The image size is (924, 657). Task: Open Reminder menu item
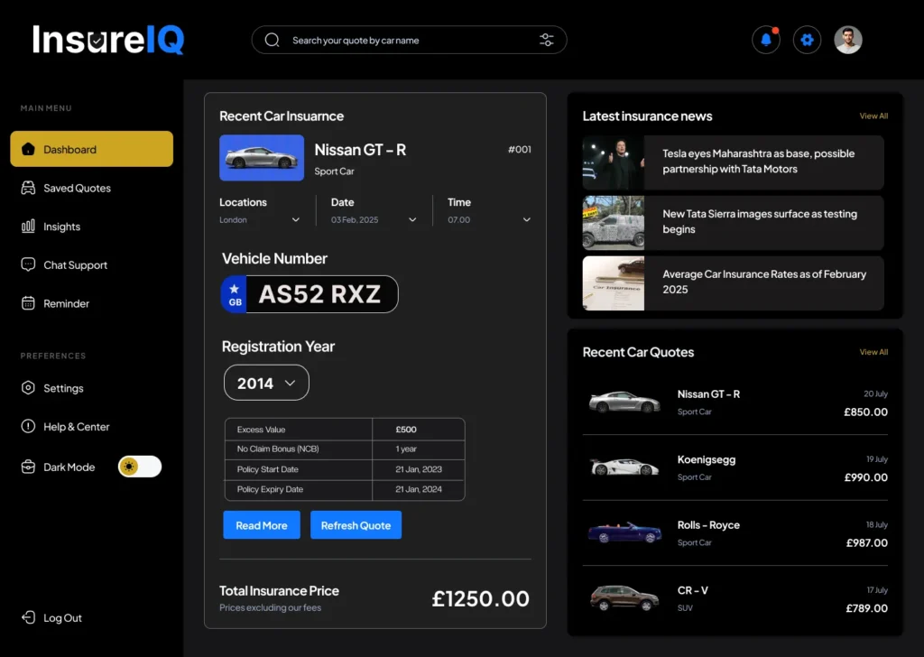pyautogui.click(x=55, y=303)
